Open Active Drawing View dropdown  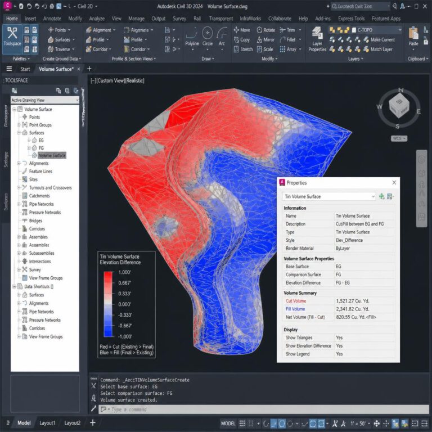coord(45,100)
